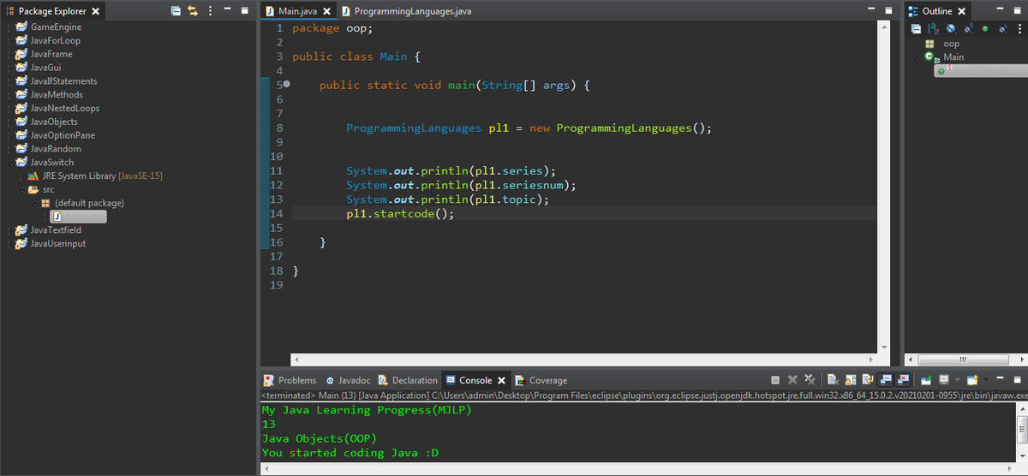Viewport: 1028px width, 476px height.
Task: Close the Main.java editor tab
Action: pos(327,11)
